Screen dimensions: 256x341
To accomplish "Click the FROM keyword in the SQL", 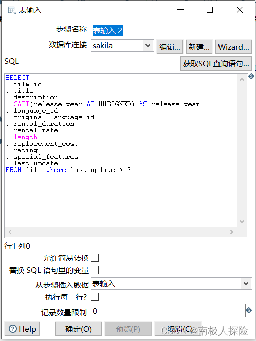I will [x=13, y=170].
